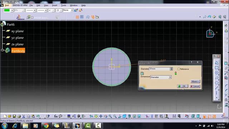229x129 pixels.
Task: Open Google Chrome from the taskbar
Action: pos(46,126)
